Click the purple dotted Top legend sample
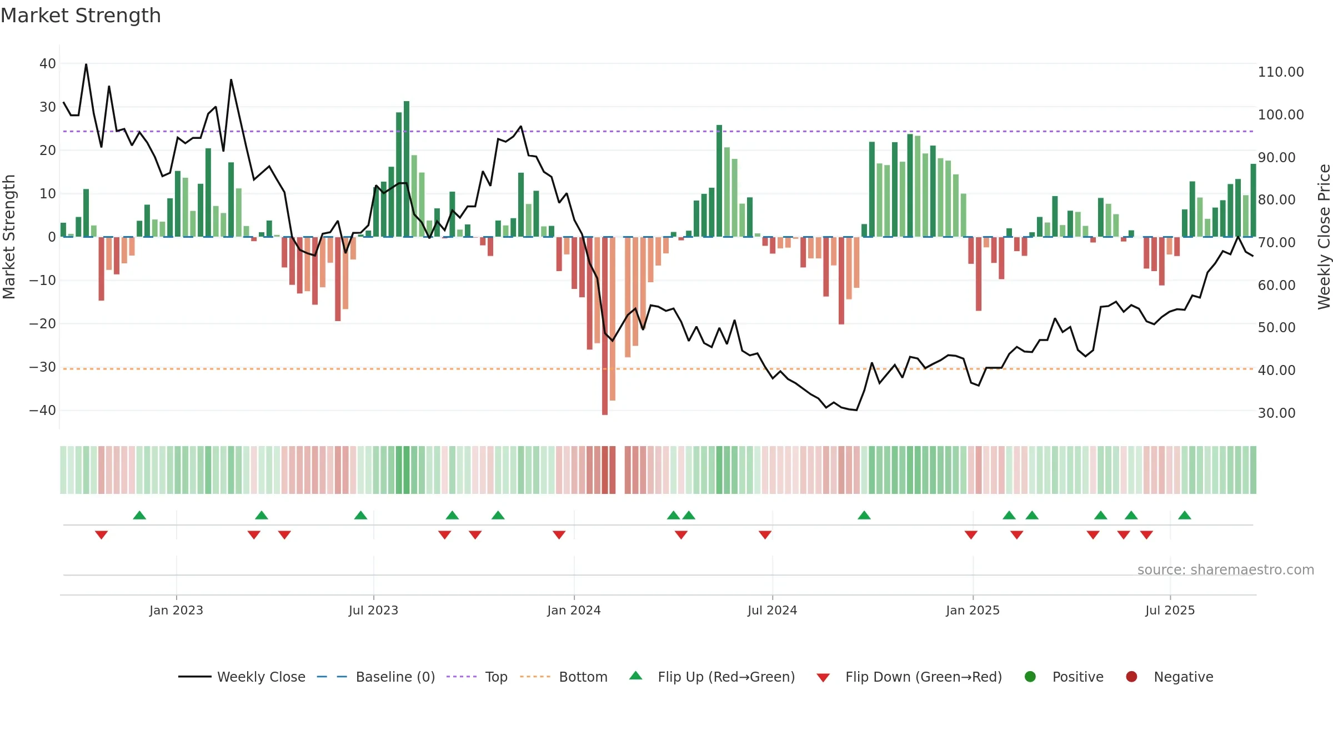1333x750 pixels. [x=462, y=677]
